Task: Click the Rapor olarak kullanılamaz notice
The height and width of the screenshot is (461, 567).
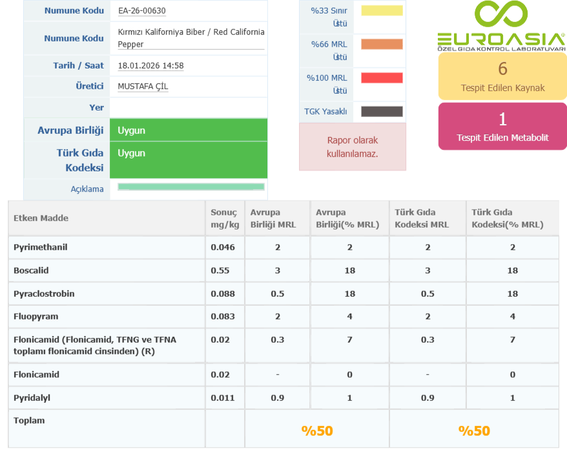Action: point(353,147)
